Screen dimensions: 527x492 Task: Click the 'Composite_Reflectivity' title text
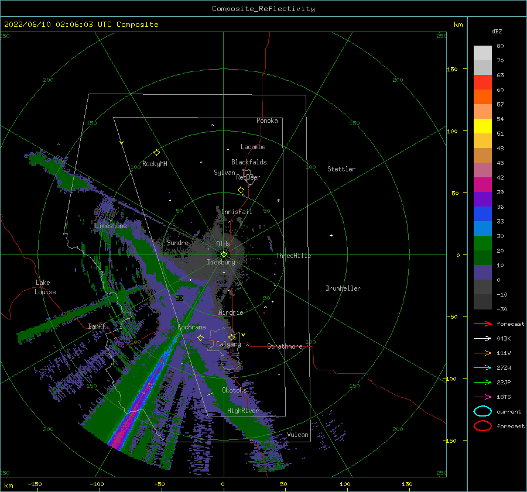pyautogui.click(x=263, y=9)
